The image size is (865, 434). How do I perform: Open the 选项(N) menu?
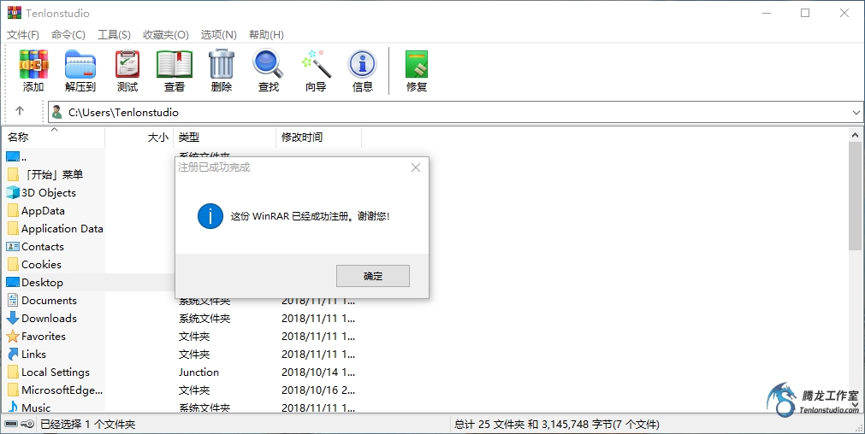pos(218,35)
